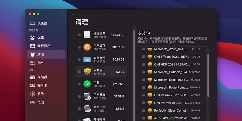
Task: Select the 492 MB size of ON1 Resize
Action: 196,95
